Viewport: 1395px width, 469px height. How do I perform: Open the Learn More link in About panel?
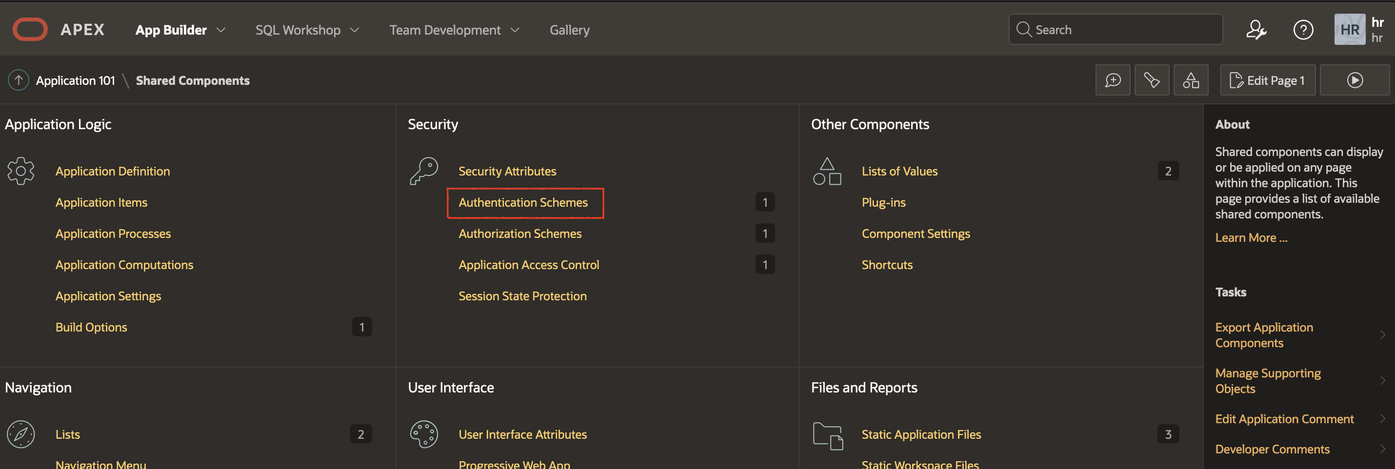point(1251,237)
